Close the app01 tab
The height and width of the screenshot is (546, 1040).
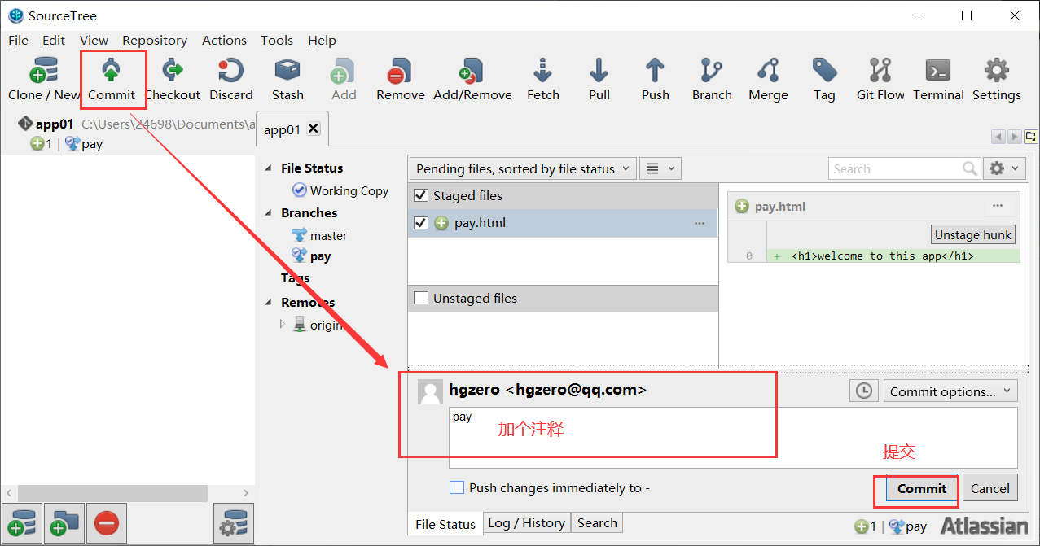click(314, 129)
